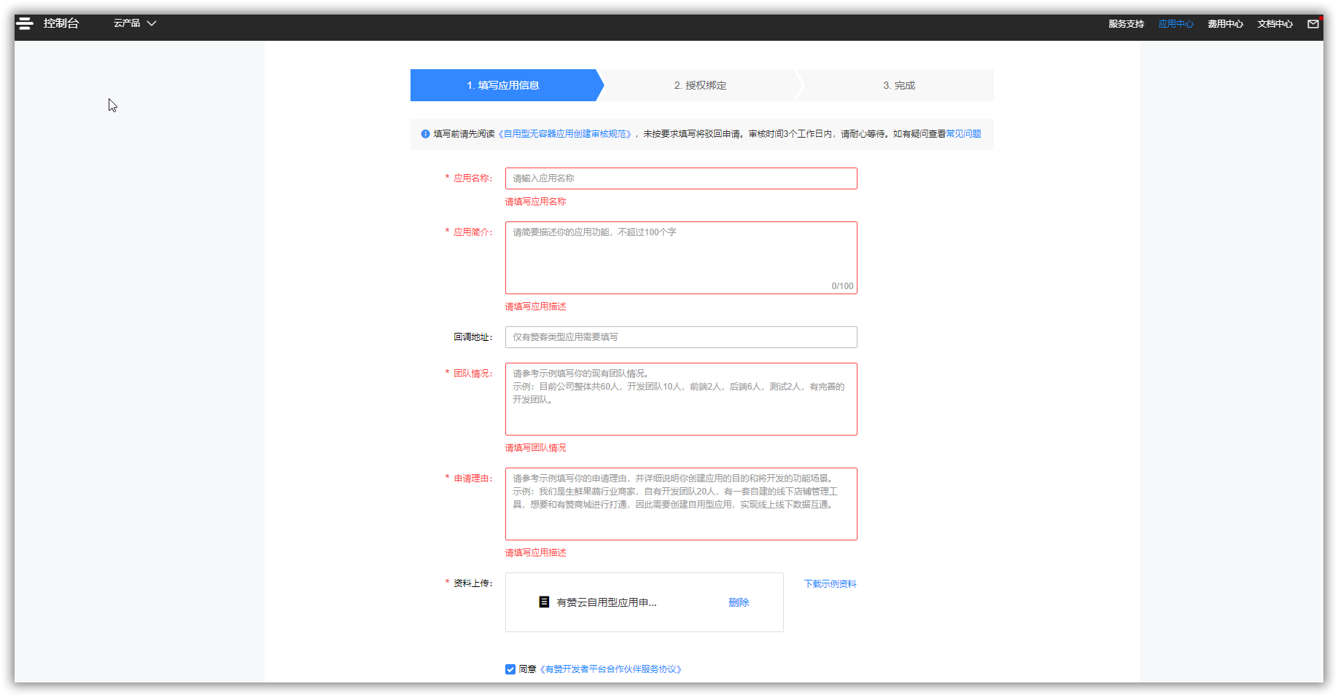
Task: Open 服务支持 in the top navigation
Action: 1126,24
